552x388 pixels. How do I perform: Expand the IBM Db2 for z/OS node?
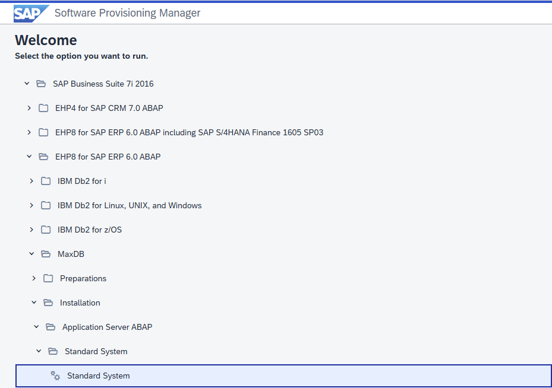pos(31,230)
